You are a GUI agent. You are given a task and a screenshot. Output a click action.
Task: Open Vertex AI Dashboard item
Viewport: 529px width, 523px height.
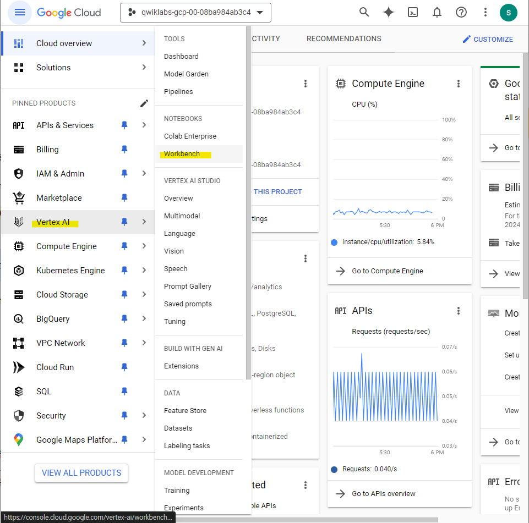point(199,57)
